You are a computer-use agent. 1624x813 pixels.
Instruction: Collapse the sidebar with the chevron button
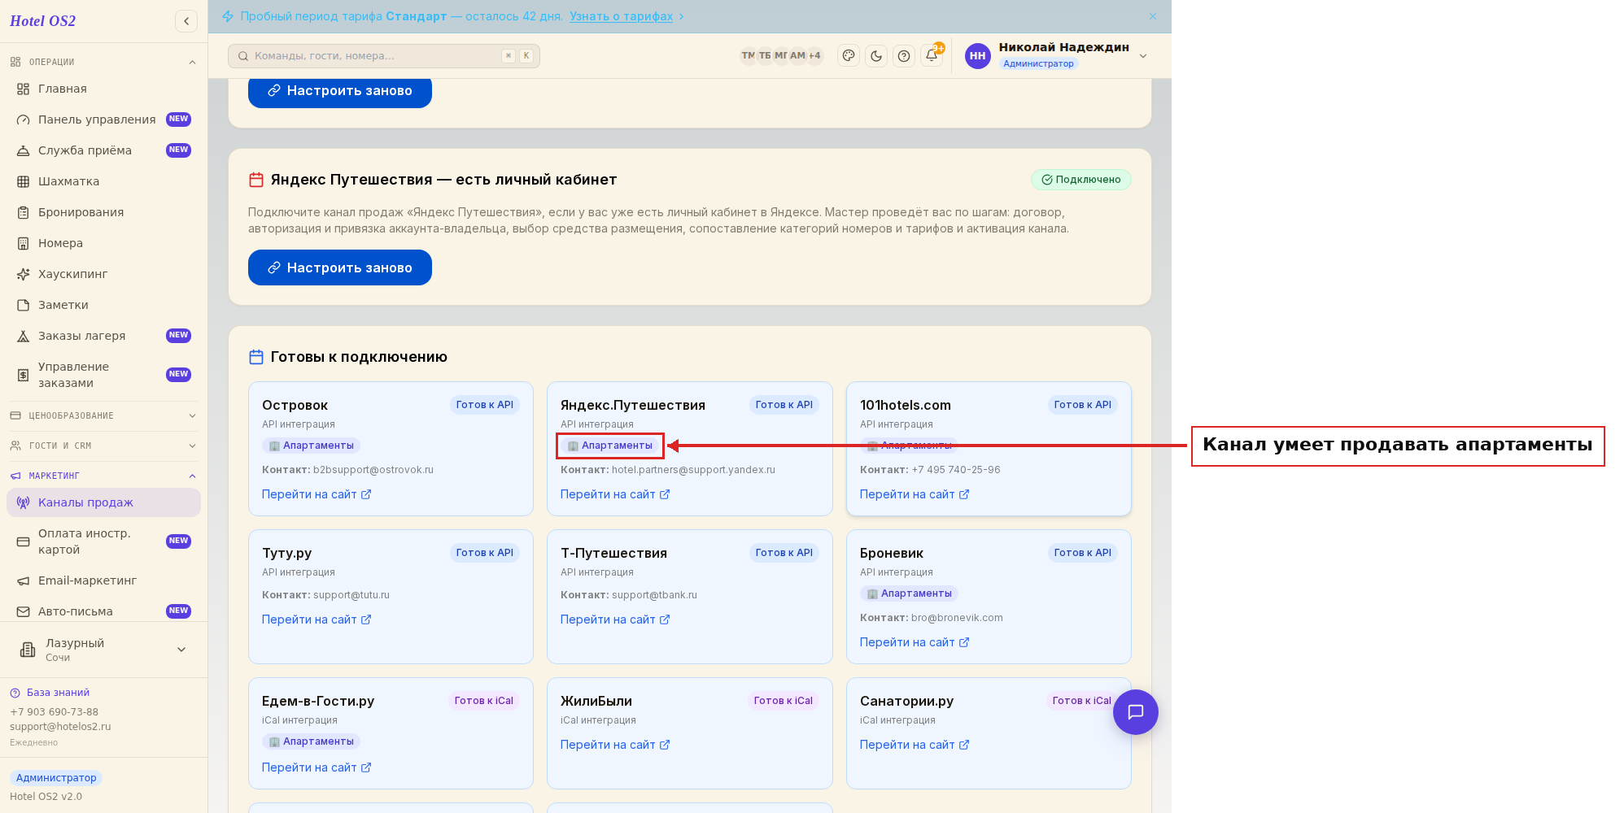[x=186, y=21]
